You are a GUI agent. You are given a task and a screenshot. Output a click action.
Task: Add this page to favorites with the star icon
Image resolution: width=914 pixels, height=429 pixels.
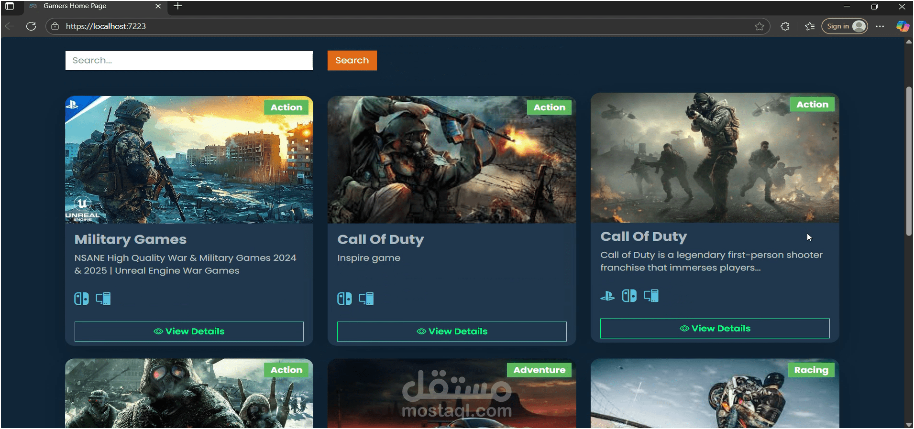click(x=760, y=26)
